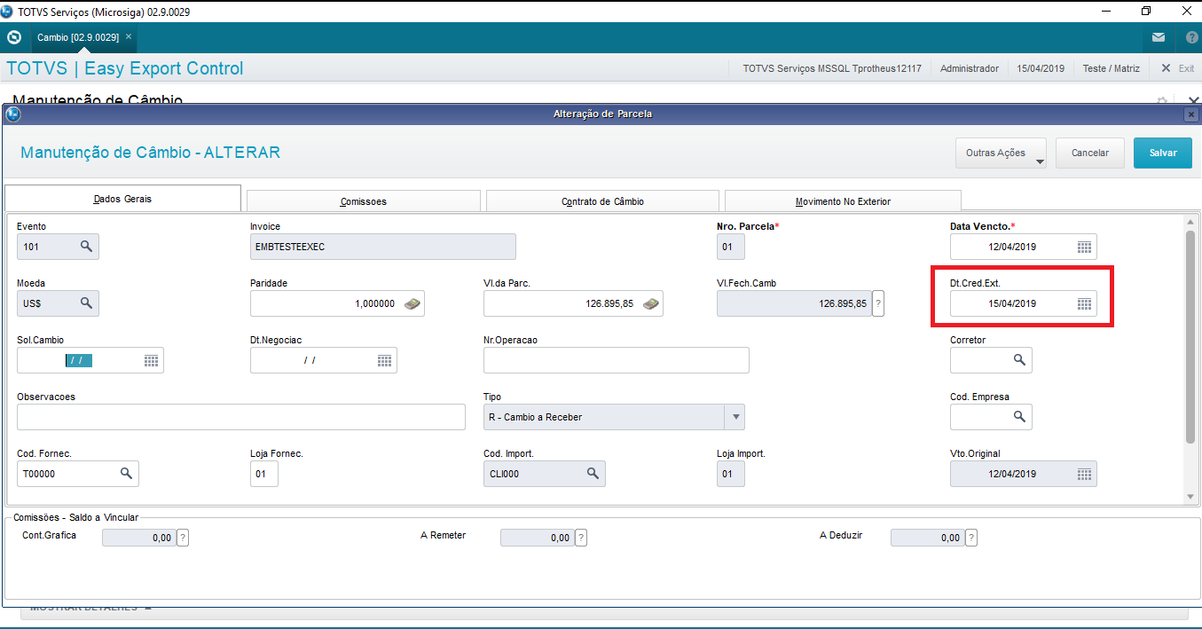
Task: Click scrollbar down arrow in form
Action: 1190,498
